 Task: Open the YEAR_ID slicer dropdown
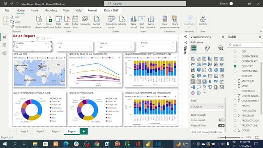click(131, 47)
